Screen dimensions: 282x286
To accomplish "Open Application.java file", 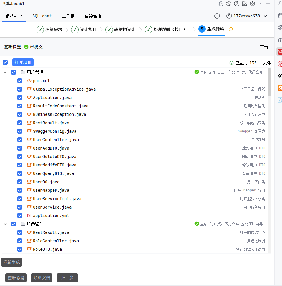I will coord(52,98).
